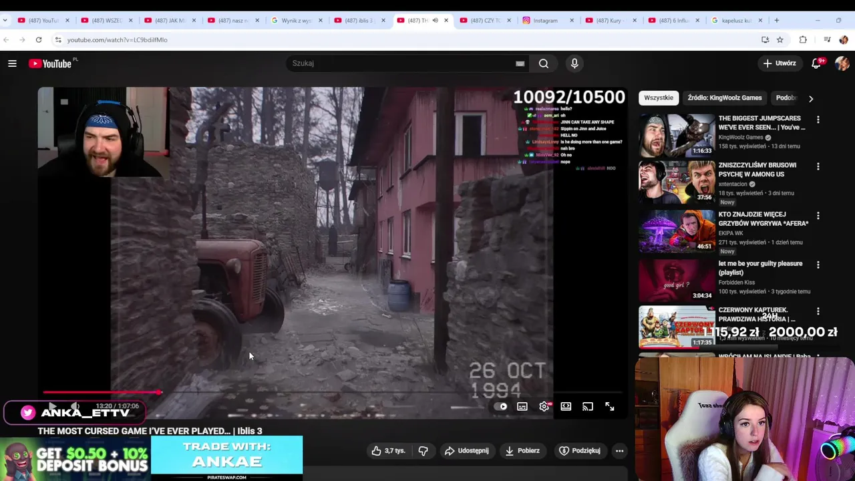Open site information icon in address bar
855x481 pixels.
click(58, 40)
